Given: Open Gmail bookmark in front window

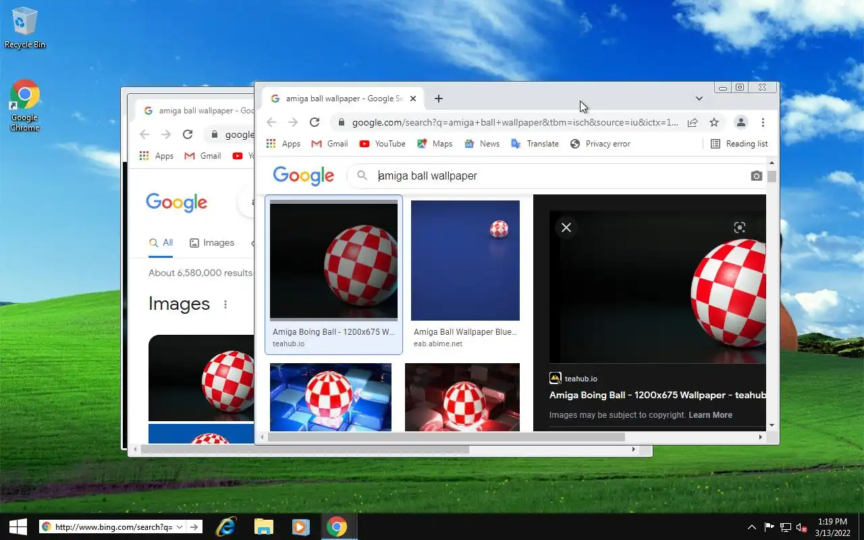Looking at the screenshot, I should click(x=329, y=144).
